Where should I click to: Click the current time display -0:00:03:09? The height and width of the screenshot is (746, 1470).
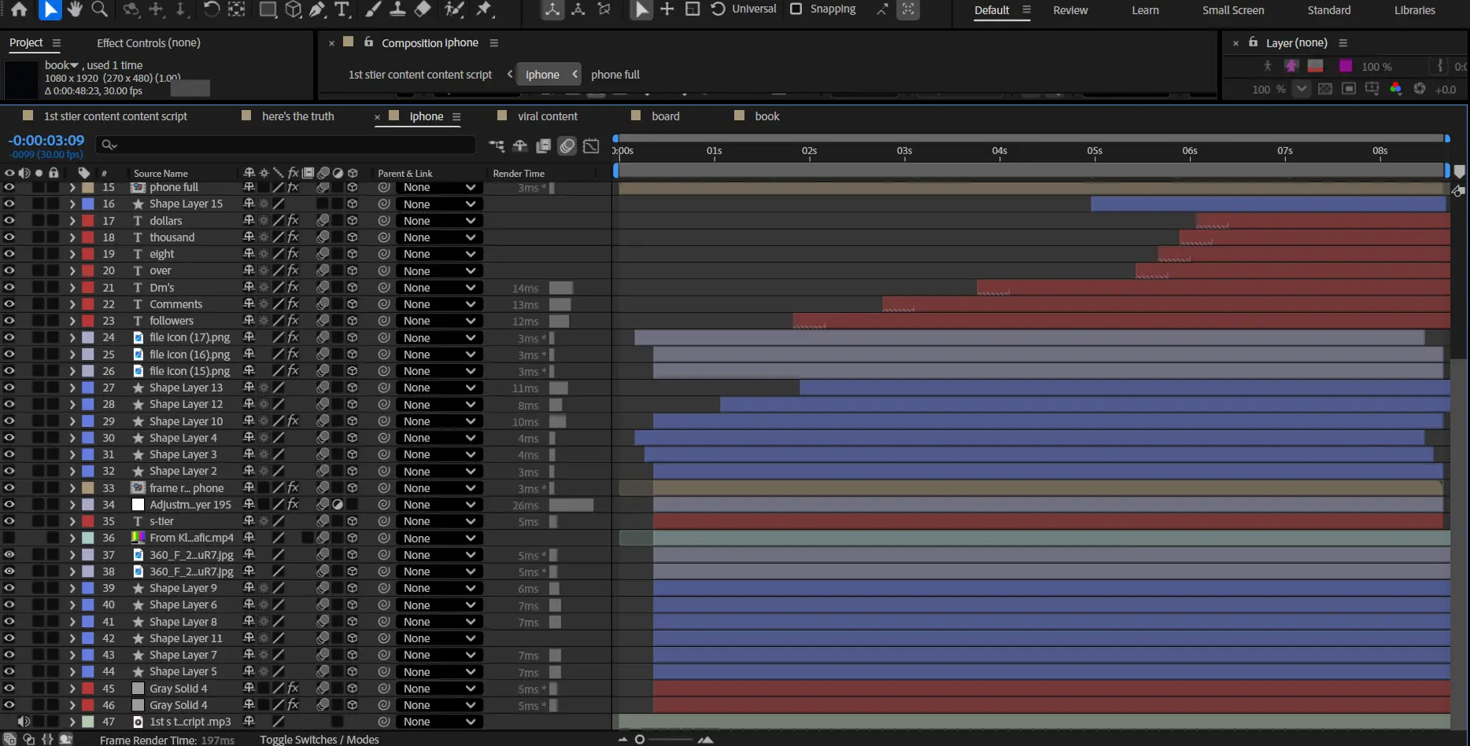(x=46, y=141)
